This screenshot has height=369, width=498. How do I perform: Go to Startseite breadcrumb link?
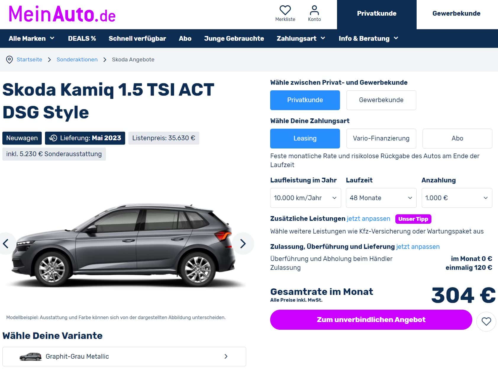[x=29, y=60]
